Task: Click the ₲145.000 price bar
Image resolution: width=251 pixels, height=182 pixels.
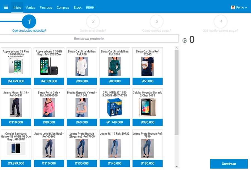Action: pyautogui.click(x=115, y=163)
